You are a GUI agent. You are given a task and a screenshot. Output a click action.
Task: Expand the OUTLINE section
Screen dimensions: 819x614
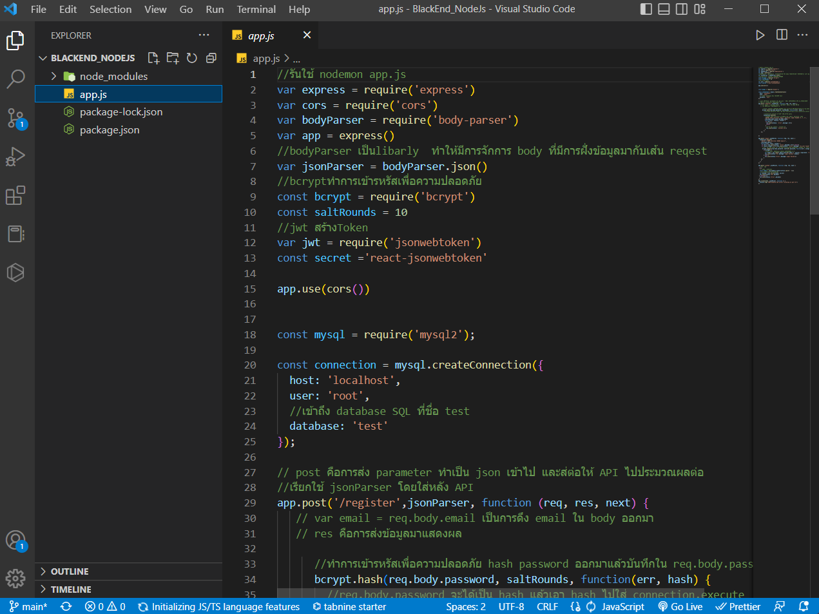[x=128, y=571]
